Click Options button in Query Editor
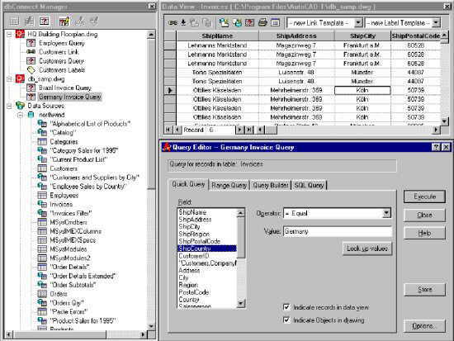 (x=424, y=326)
